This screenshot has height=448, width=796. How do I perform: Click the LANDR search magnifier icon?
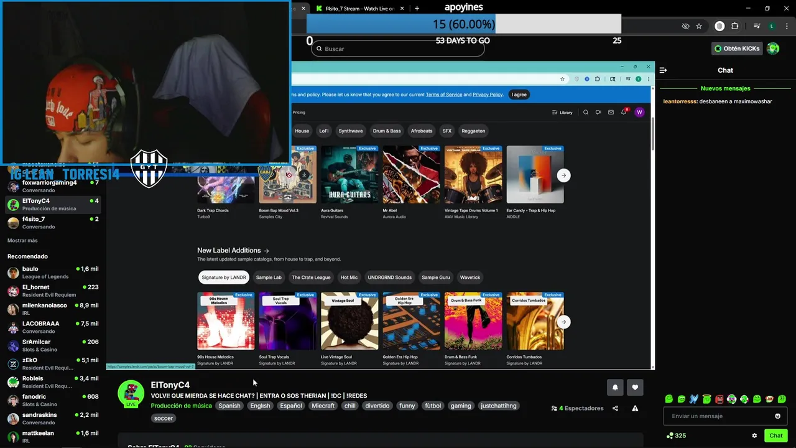pyautogui.click(x=586, y=113)
